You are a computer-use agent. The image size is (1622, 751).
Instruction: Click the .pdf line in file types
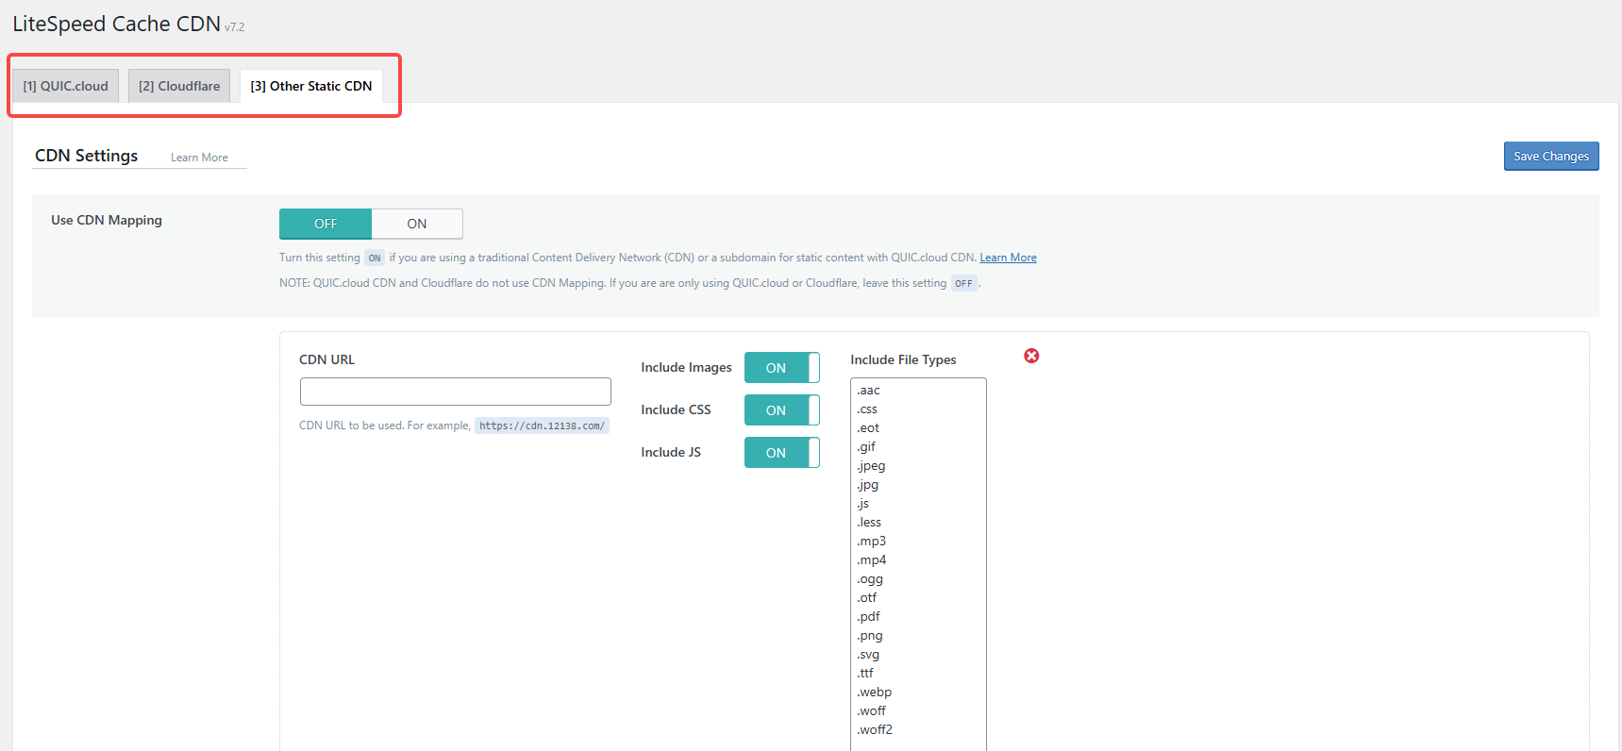click(869, 617)
